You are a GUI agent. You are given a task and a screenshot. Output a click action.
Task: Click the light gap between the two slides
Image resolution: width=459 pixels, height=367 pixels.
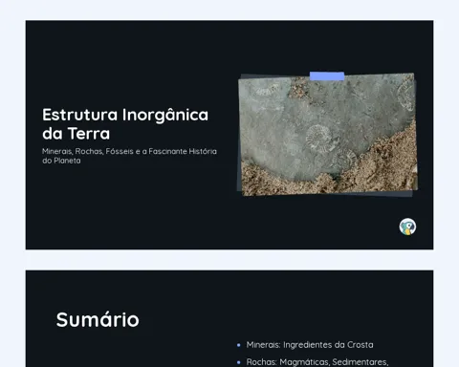[x=229, y=260]
